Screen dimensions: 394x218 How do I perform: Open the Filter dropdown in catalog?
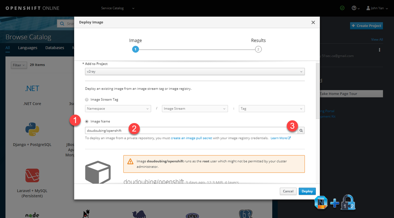pyautogui.click(x=19, y=65)
